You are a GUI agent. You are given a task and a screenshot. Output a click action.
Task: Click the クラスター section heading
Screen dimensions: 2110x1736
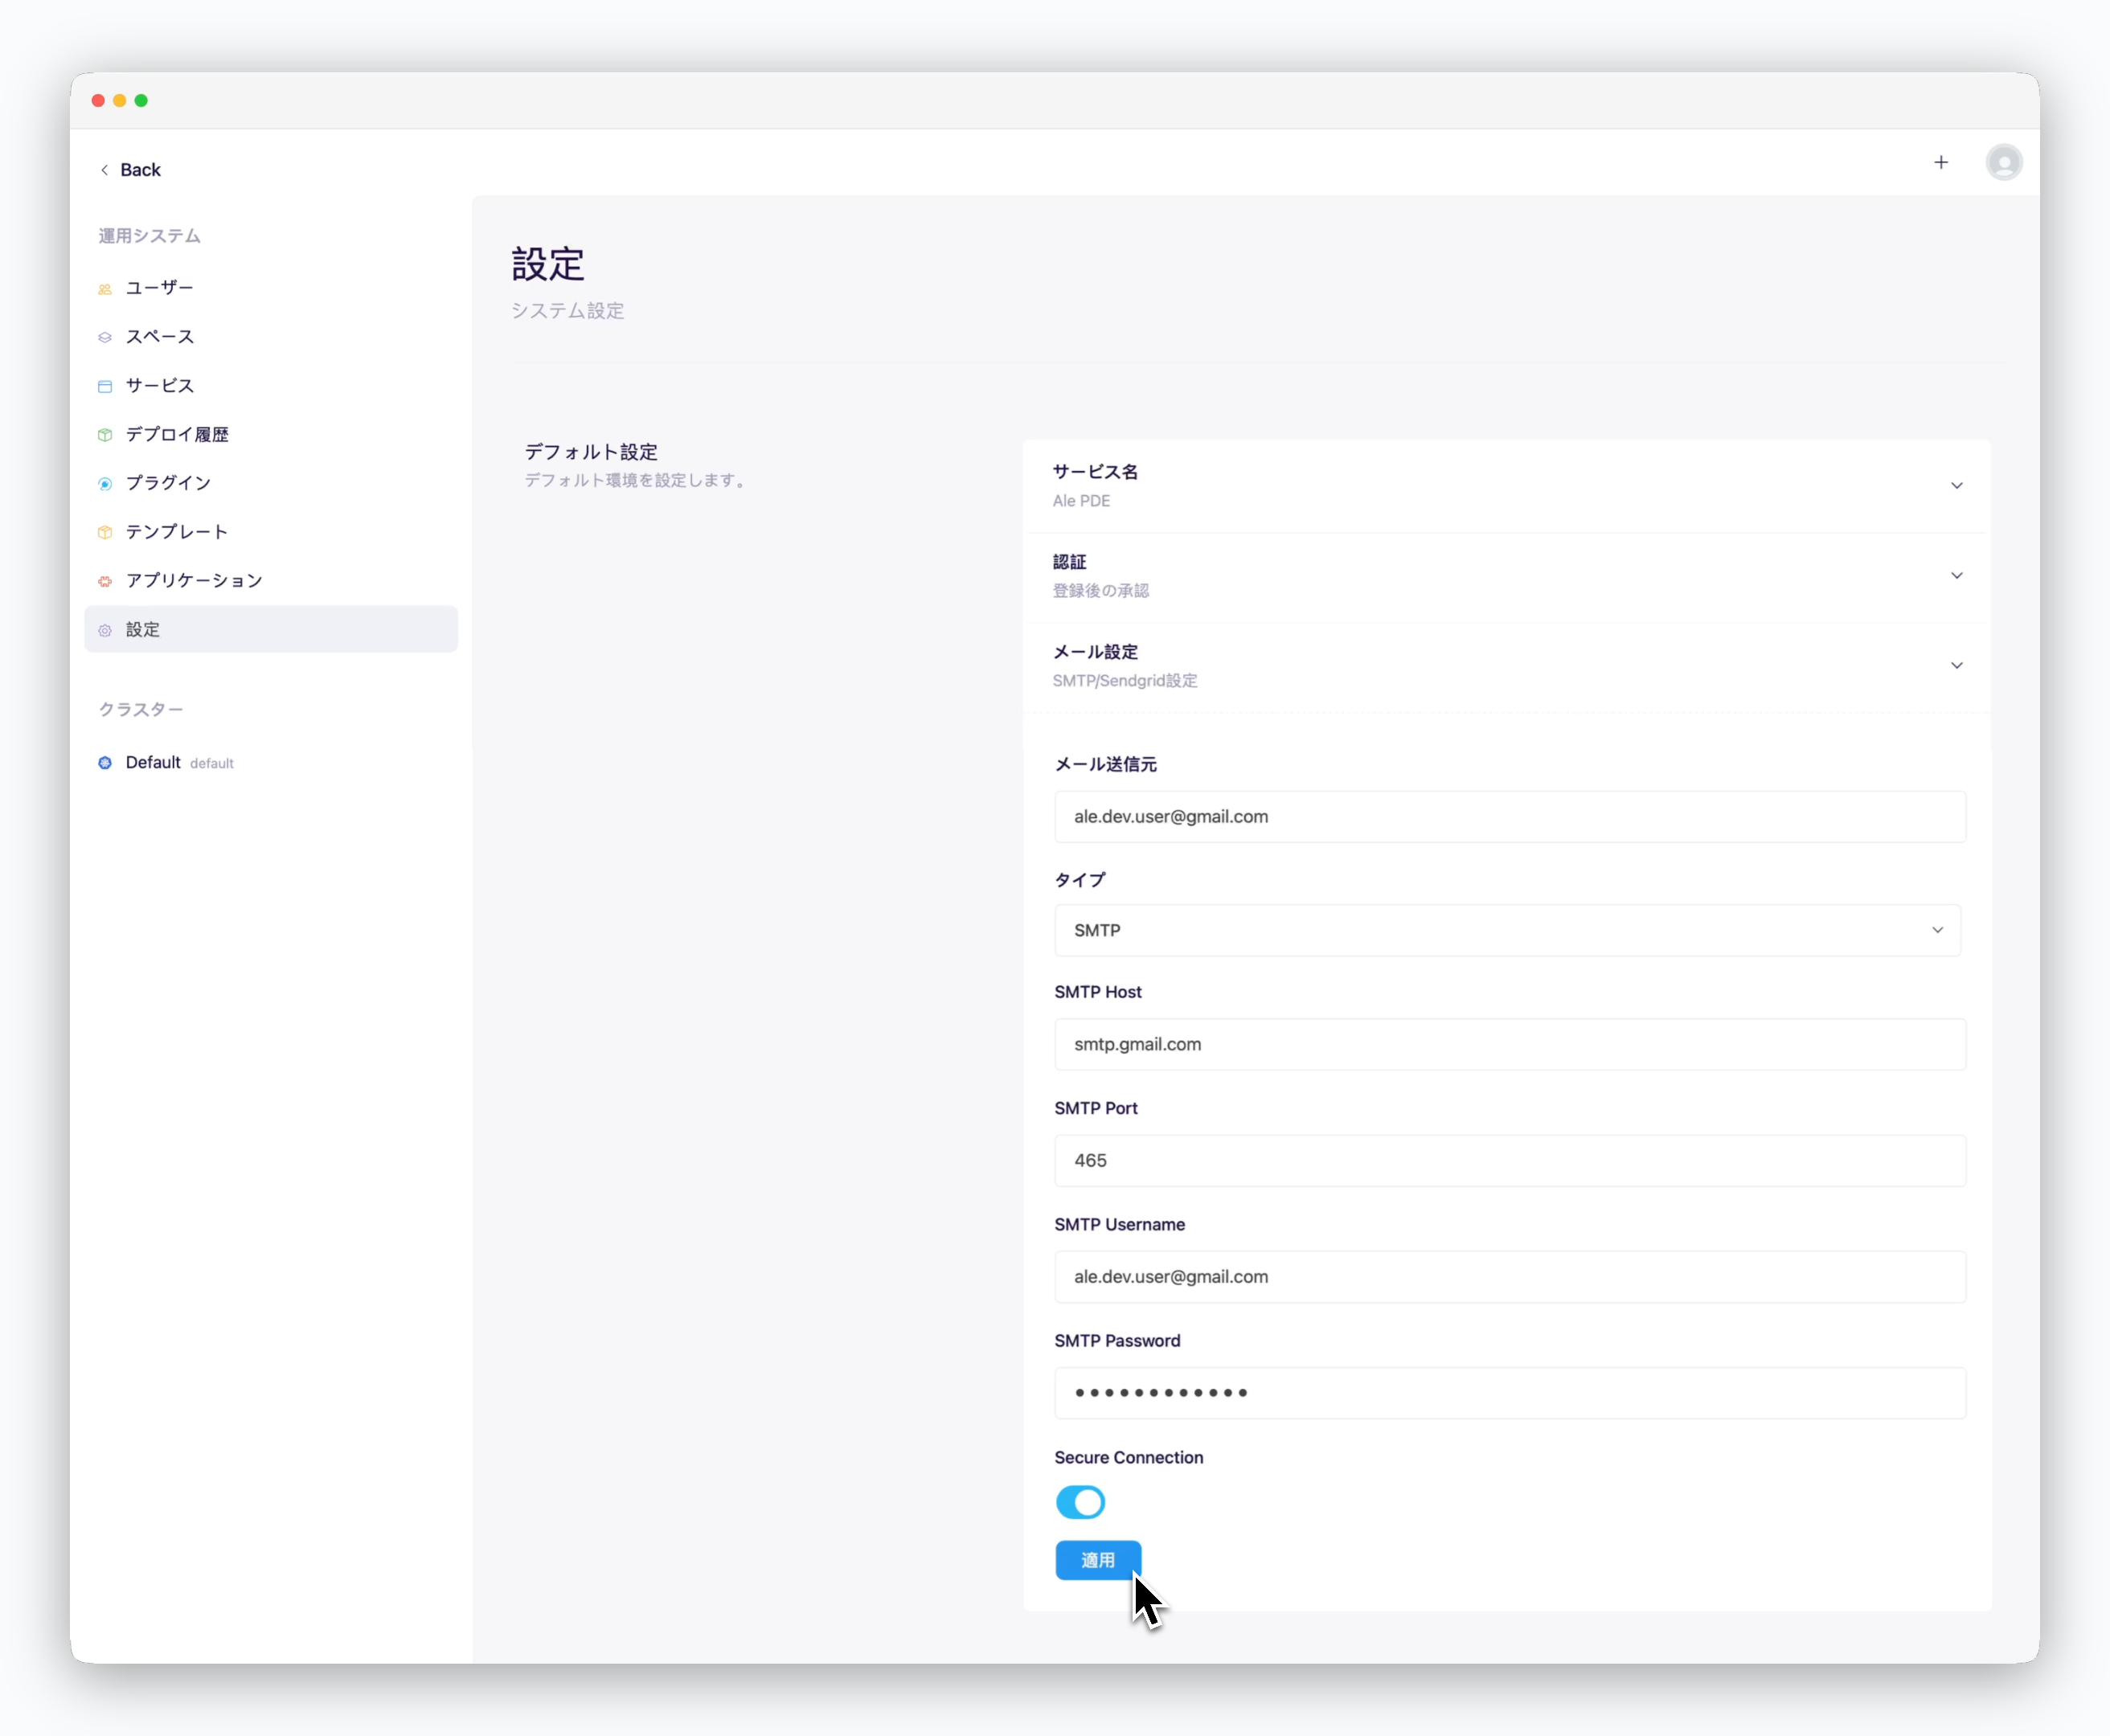140,709
